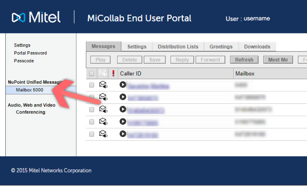Click the Play button in the toolbar
The image size is (307, 192).
click(100, 60)
